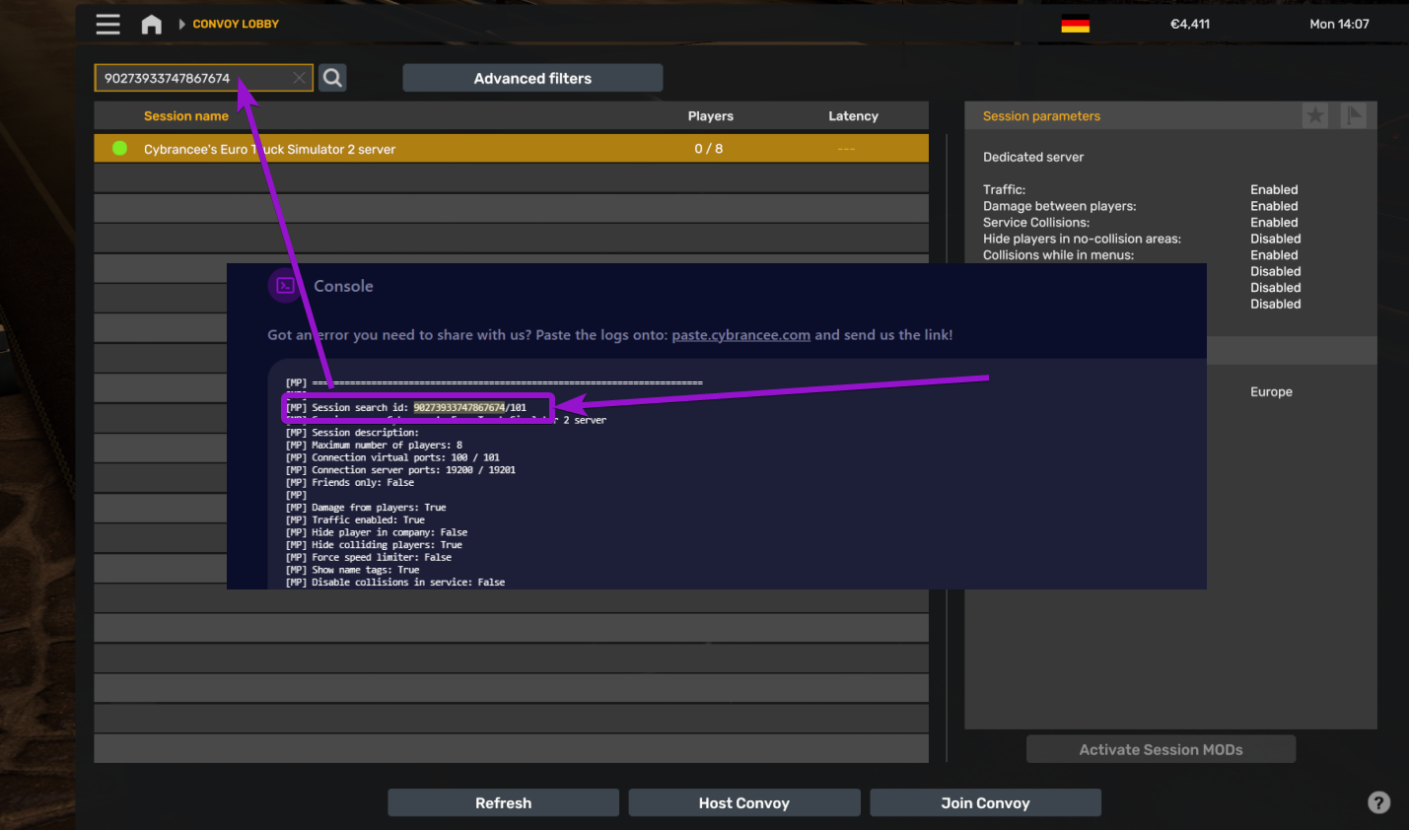This screenshot has width=1409, height=830.
Task: Open Advanced filters
Action: [532, 78]
